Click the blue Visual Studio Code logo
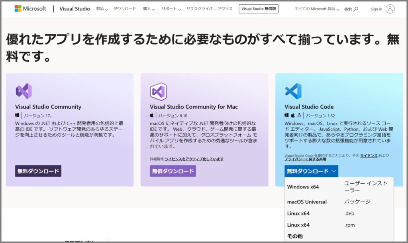 [x=293, y=91]
